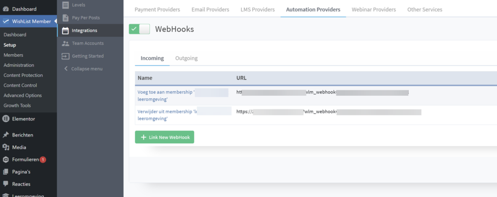497x197 pixels.
Task: Click the Integrations calendar icon
Action: tap(66, 30)
